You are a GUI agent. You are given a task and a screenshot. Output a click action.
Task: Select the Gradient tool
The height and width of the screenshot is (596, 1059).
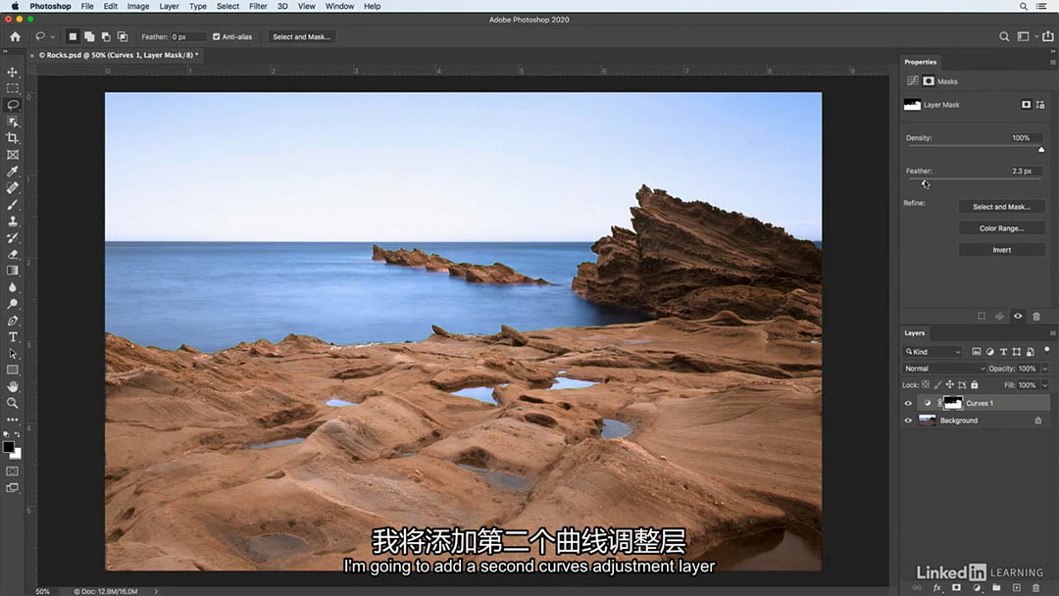(12, 271)
